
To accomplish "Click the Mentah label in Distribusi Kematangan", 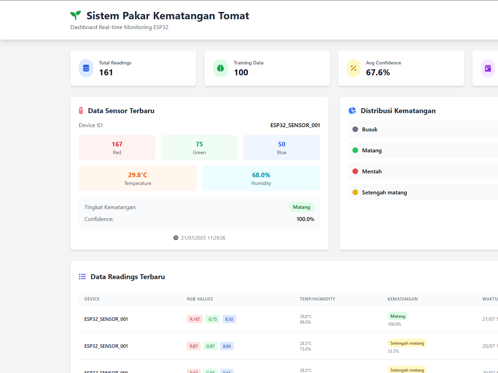I will (372, 172).
